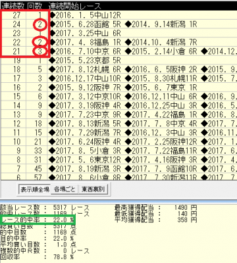This screenshot has width=237, height=263.
Task: Select race 2016.12.25 中山 3R
Action: click(161, 105)
